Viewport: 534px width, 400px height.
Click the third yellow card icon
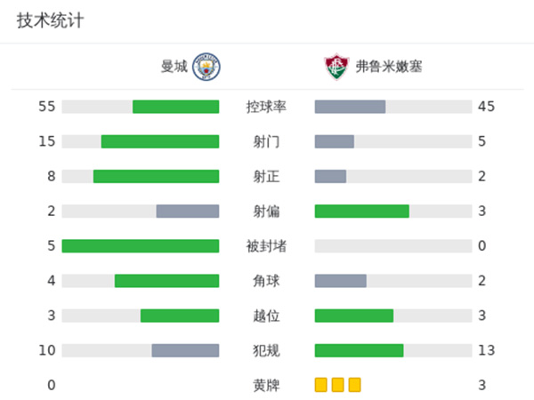click(x=354, y=385)
